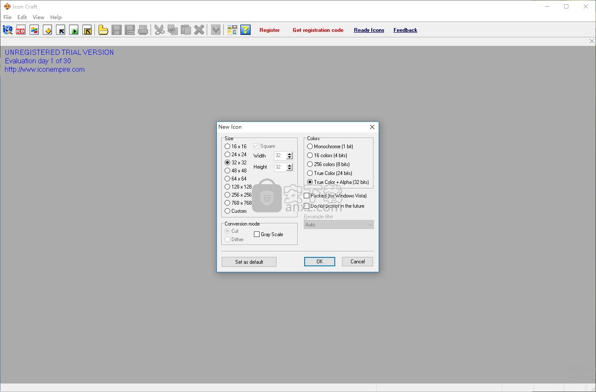Screen dimensions: 596x392
Task: Pick the 256 x 256 icon size
Action: pos(238,195)
